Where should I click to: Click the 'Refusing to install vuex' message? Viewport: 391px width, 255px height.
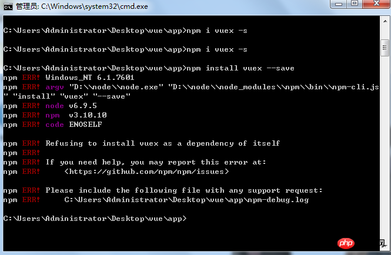[163, 143]
